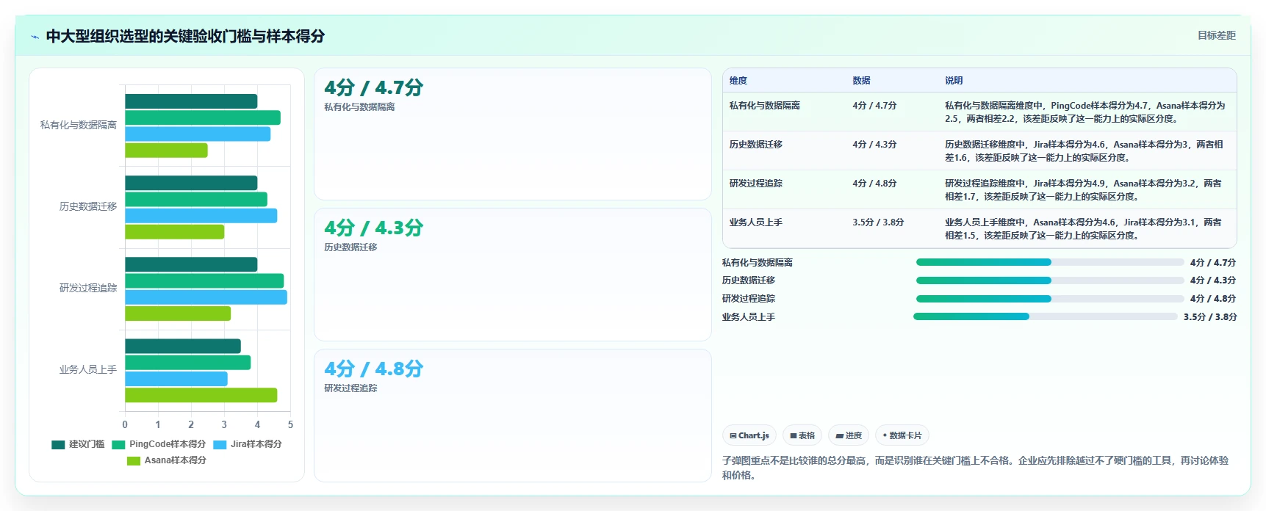
Task: Click the small icon before the page title
Action: [x=35, y=37]
